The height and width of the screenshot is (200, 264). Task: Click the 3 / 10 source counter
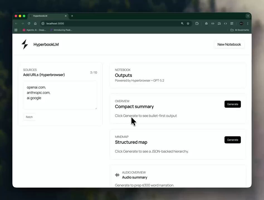tap(94, 72)
